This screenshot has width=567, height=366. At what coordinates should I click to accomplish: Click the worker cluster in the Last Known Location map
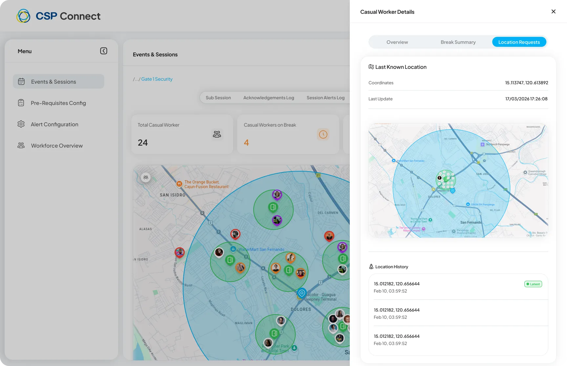click(x=446, y=179)
